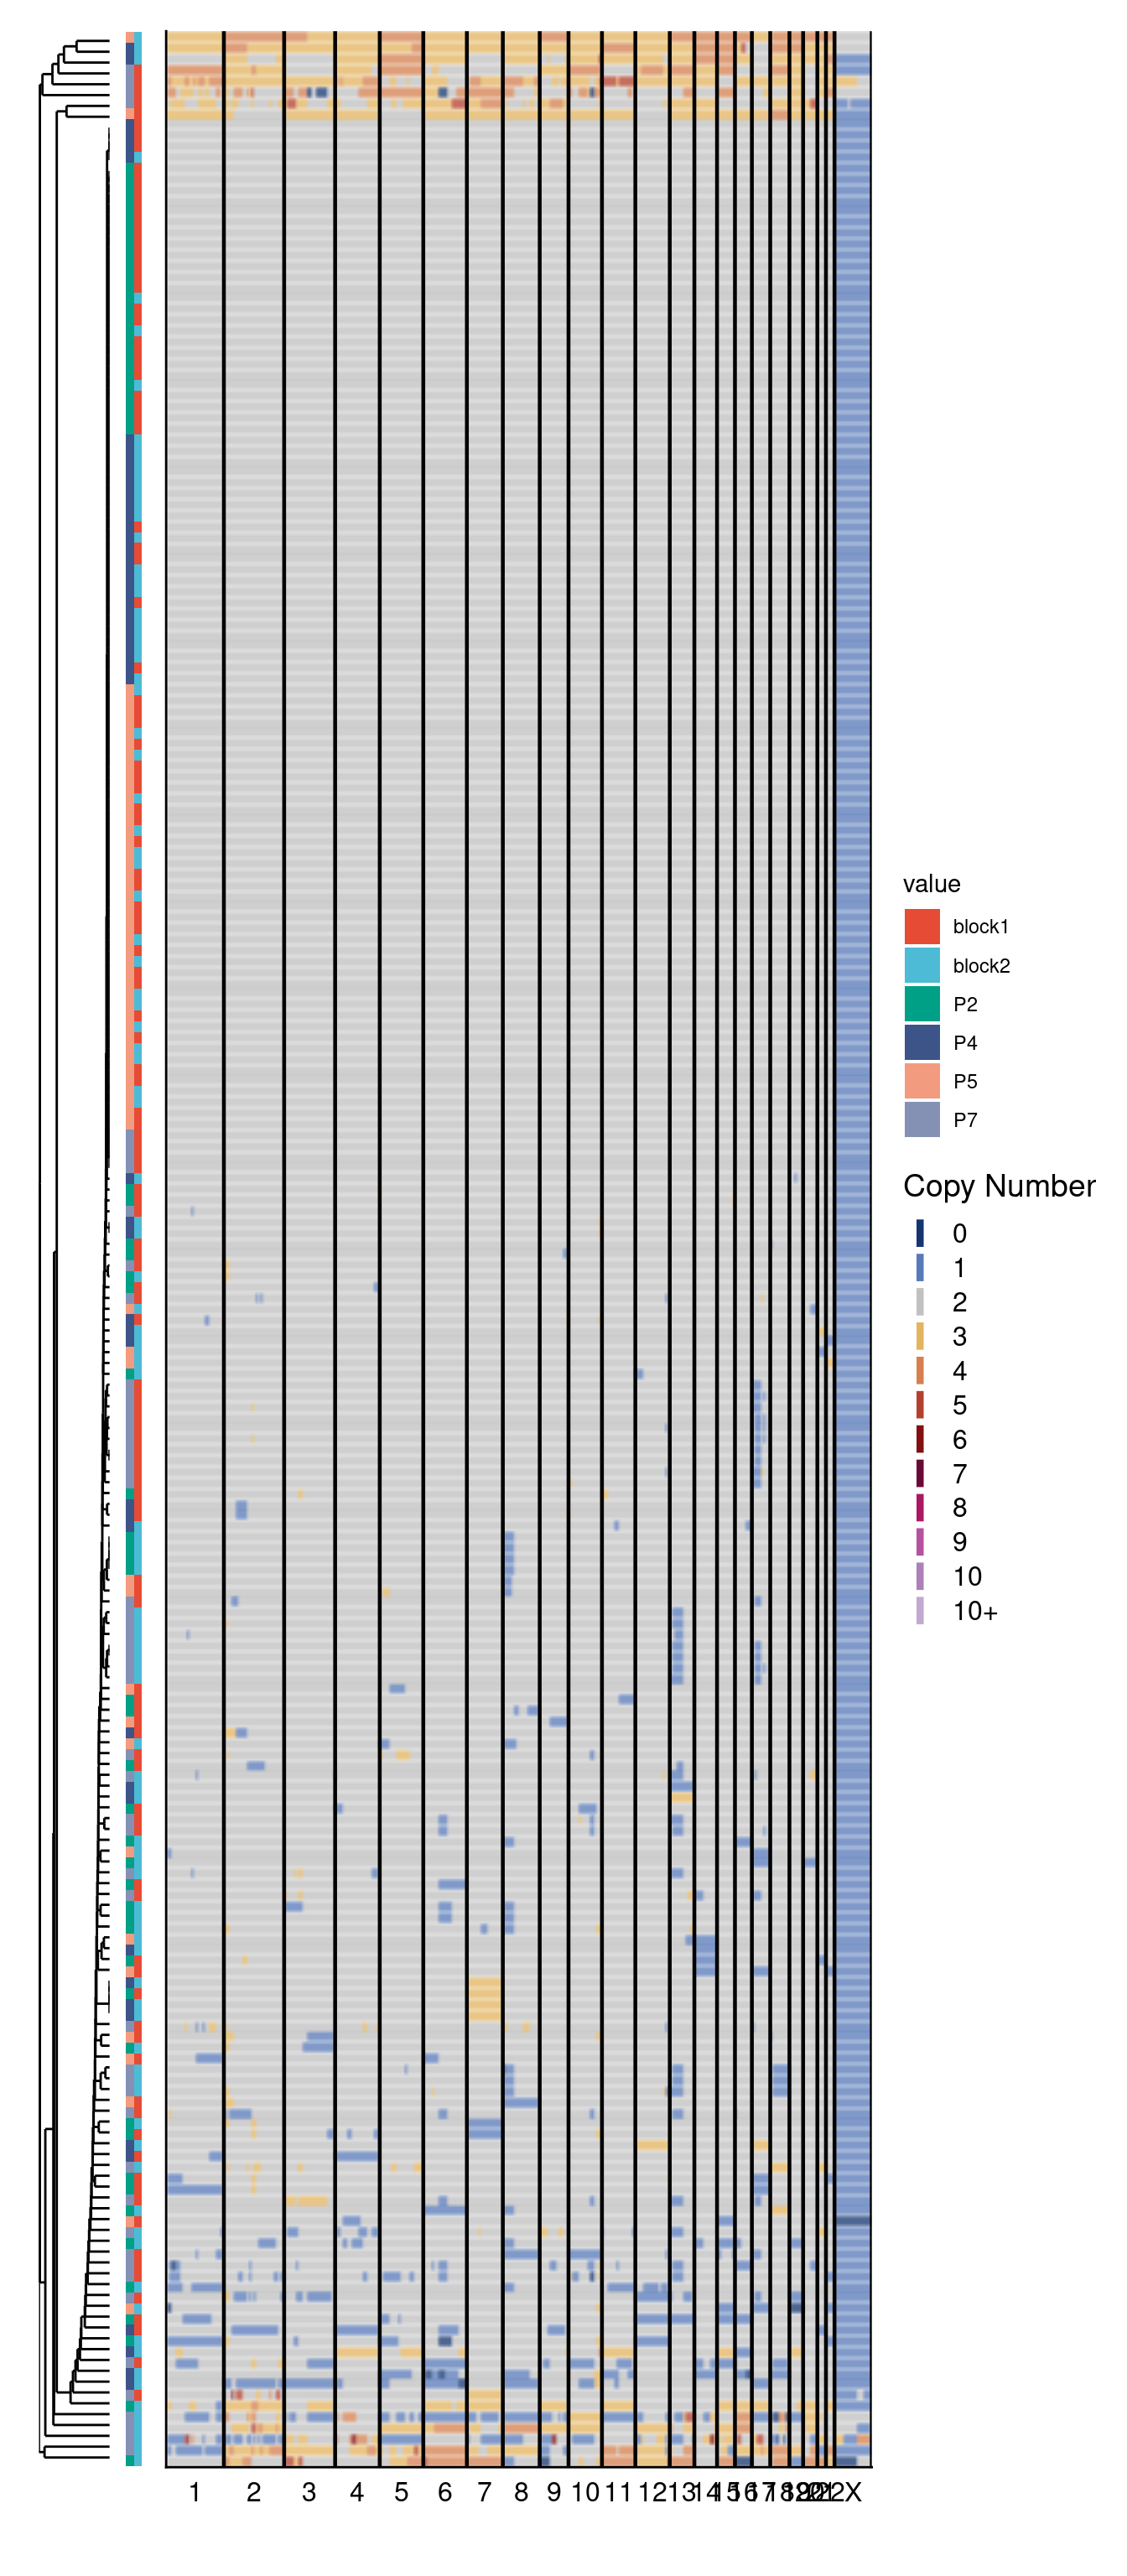The image size is (1127, 2576).
Task: Click the 'block1' legend label
Action: click(x=981, y=927)
